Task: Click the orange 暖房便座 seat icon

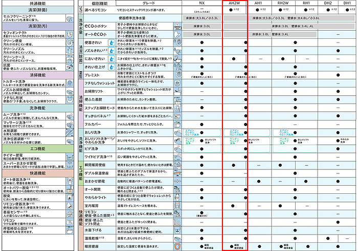Action: pos(177,245)
